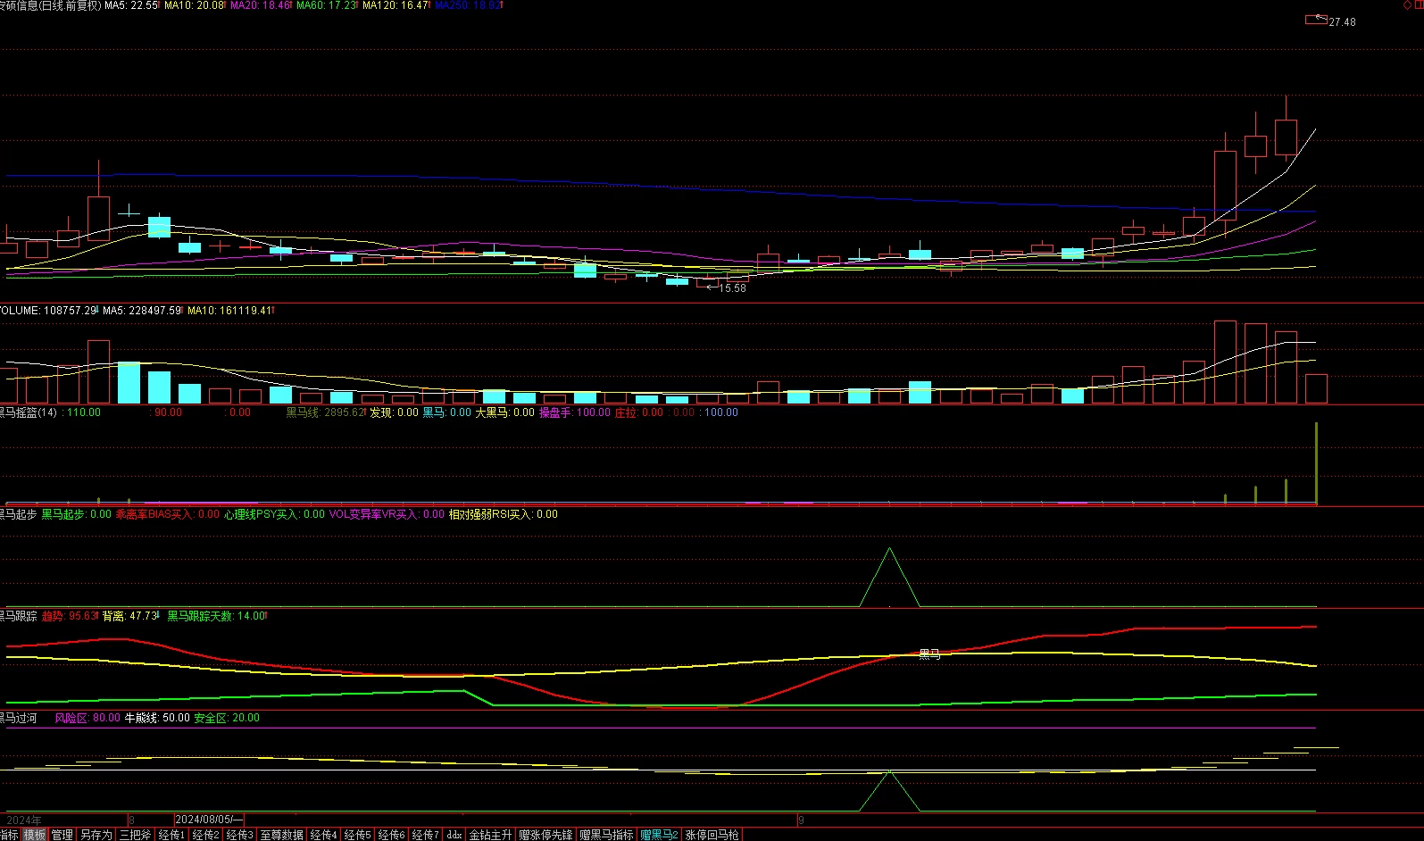
Task: Select the 模板 tab at the bottom
Action: click(35, 835)
